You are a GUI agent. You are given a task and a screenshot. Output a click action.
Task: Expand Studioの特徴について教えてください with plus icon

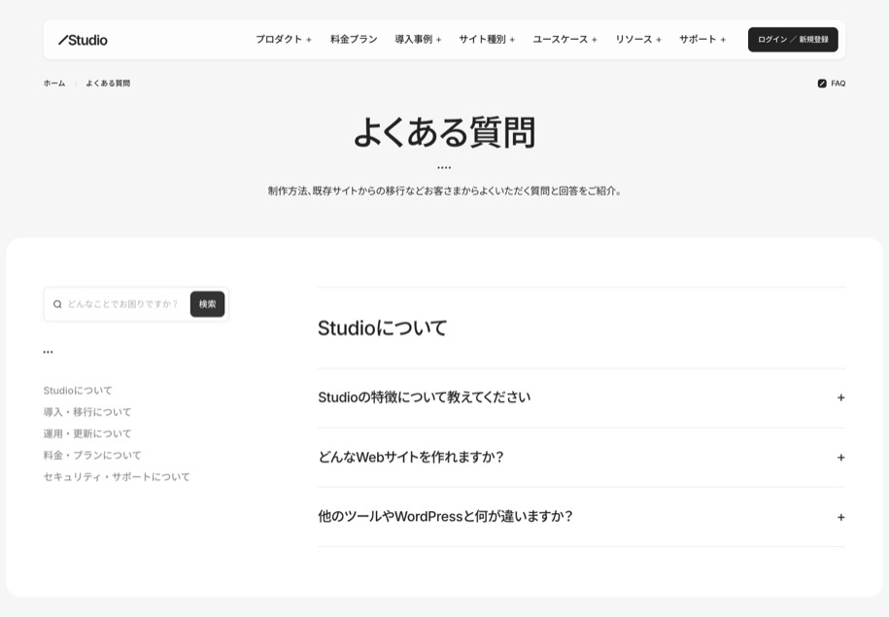click(840, 397)
